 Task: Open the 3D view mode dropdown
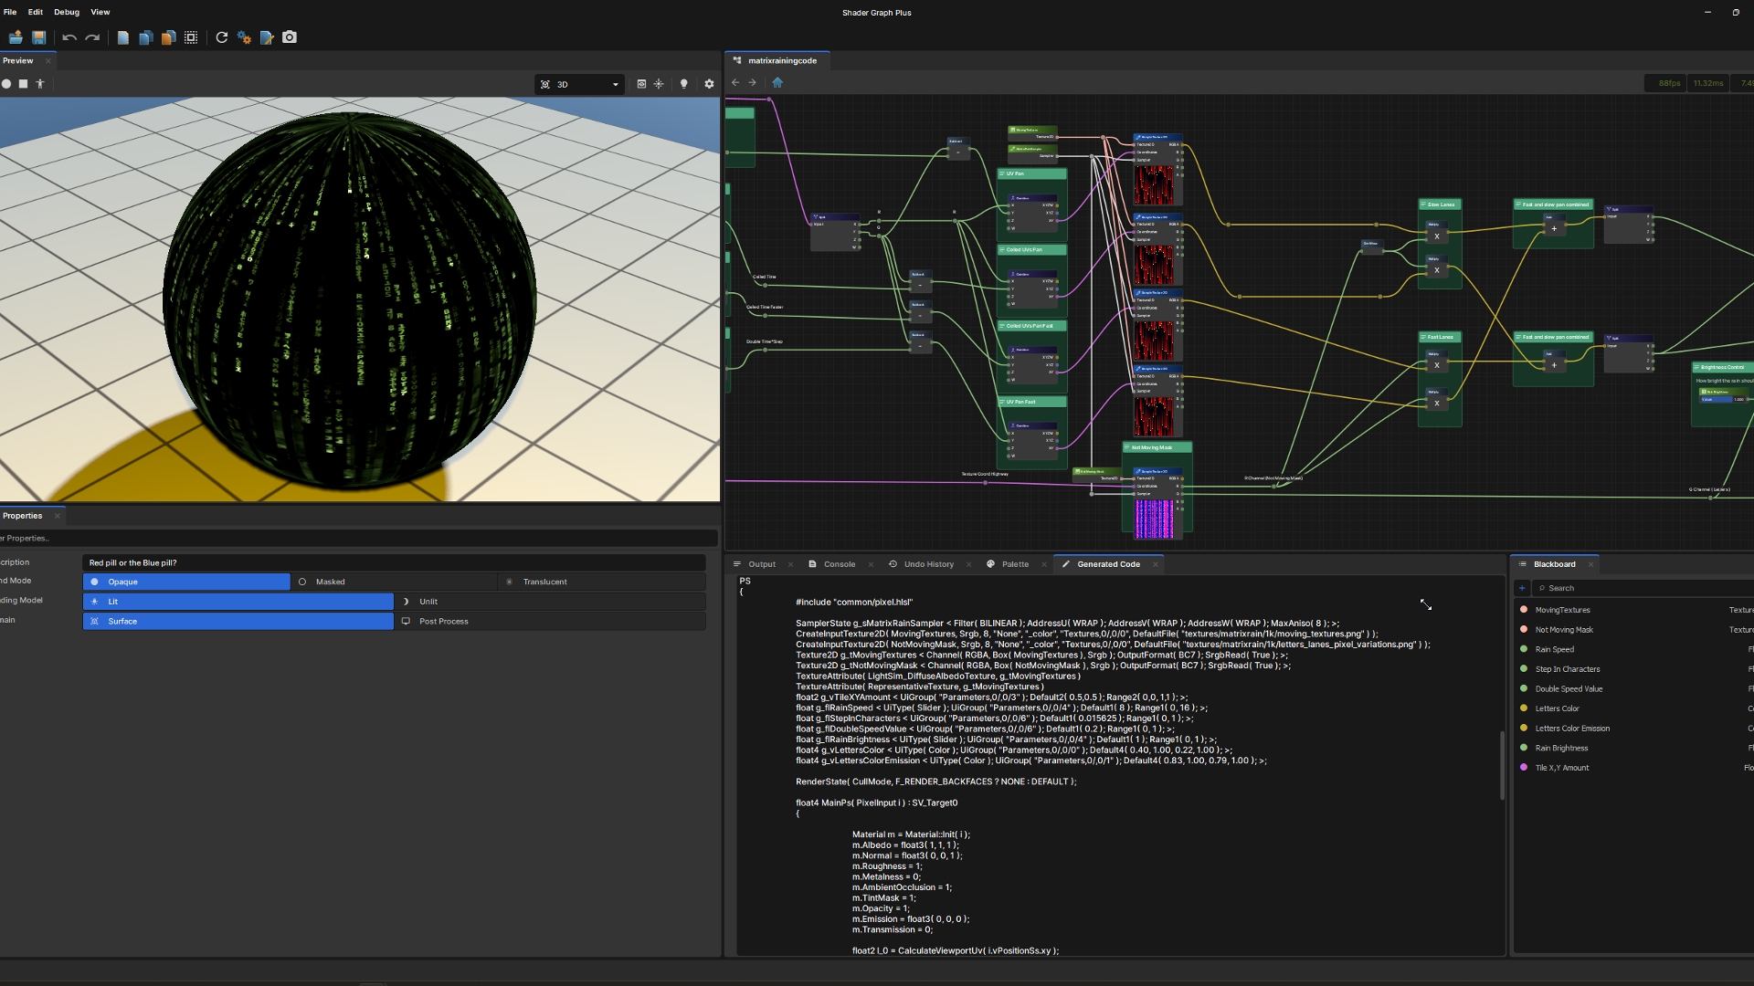[579, 84]
